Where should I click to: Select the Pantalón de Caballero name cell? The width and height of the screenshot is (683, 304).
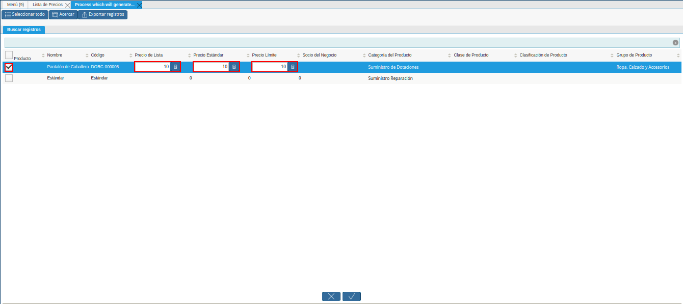click(x=68, y=67)
